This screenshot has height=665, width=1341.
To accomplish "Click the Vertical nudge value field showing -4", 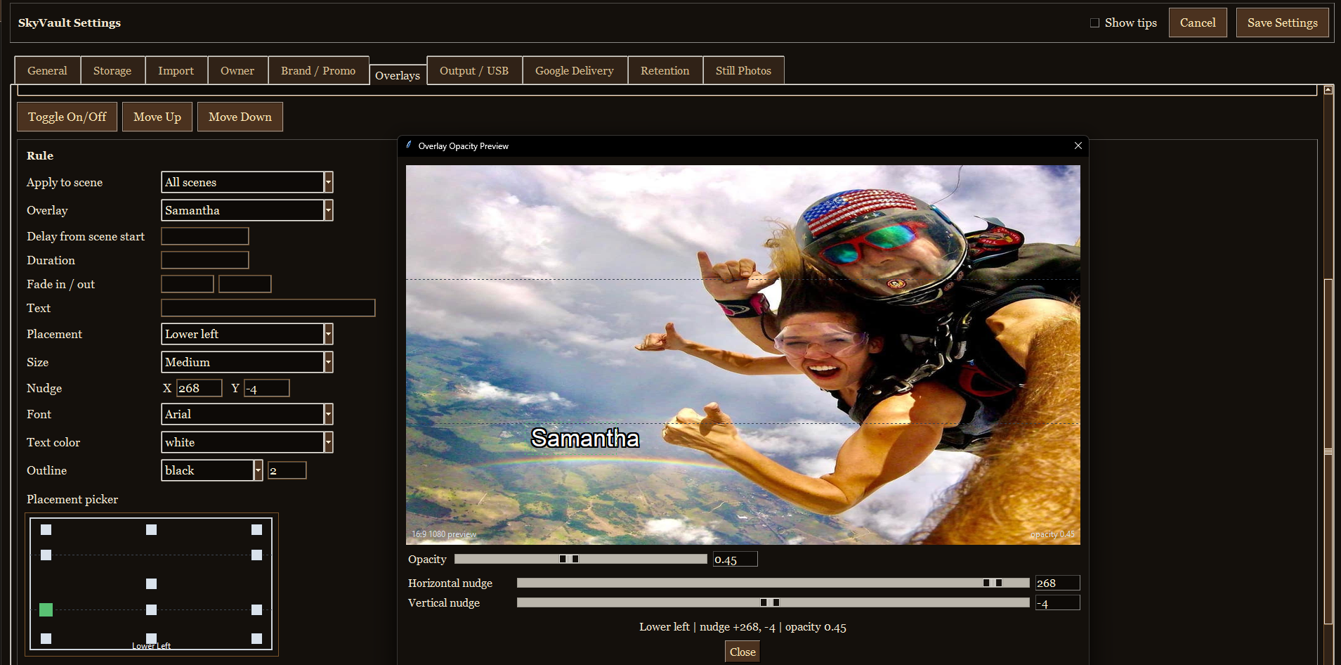I will [x=1058, y=603].
